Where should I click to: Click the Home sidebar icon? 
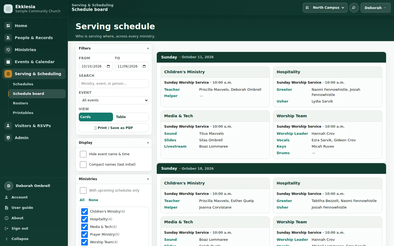click(8, 26)
